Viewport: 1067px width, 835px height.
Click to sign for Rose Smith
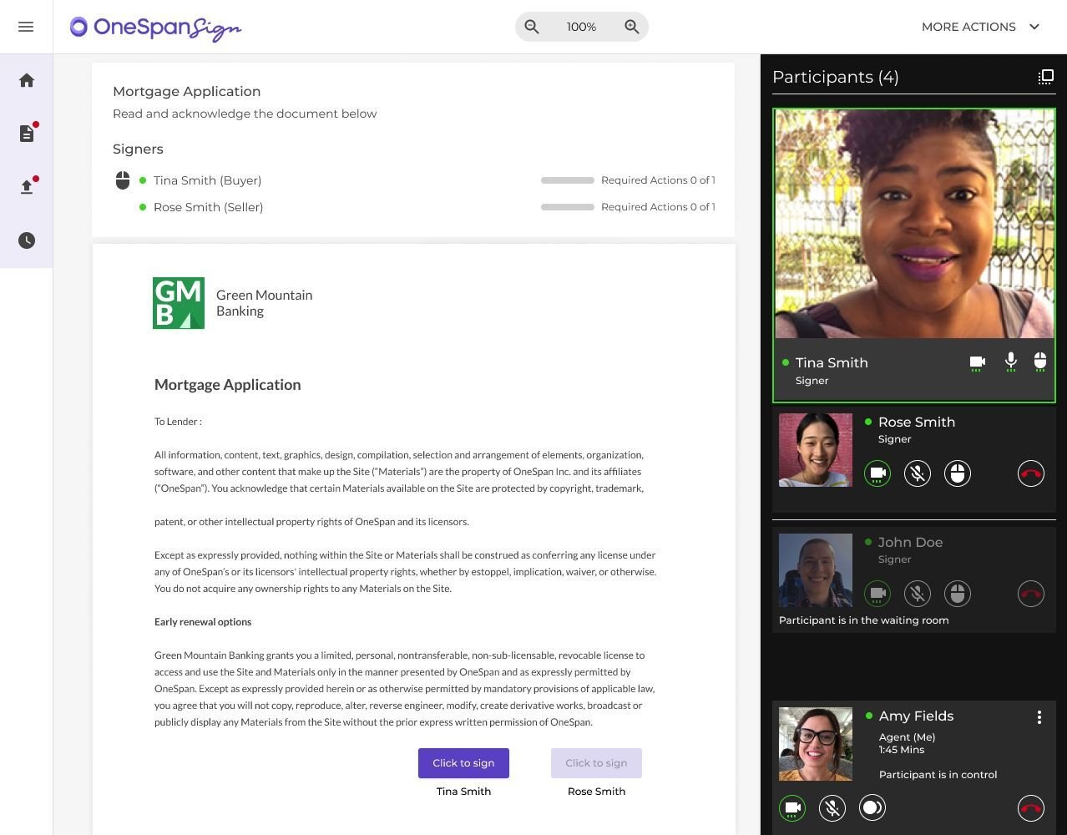pyautogui.click(x=596, y=763)
